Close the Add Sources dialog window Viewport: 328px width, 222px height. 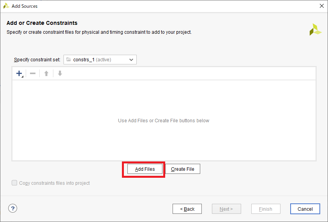coord(321,6)
